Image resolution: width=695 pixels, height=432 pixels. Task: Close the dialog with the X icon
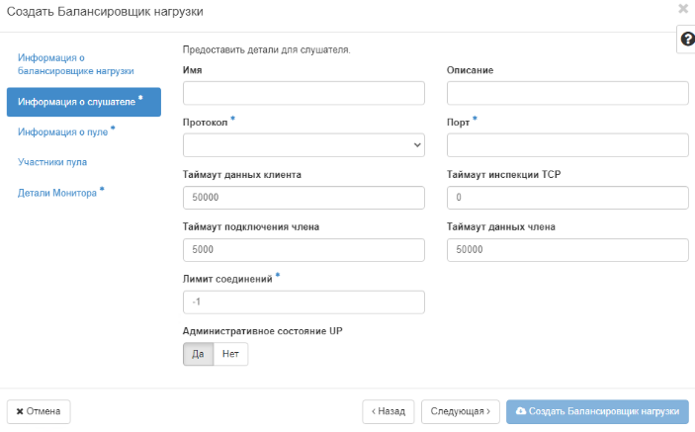click(683, 8)
